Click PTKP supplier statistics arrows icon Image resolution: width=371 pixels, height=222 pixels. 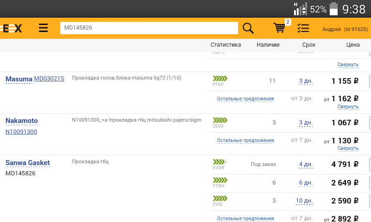click(x=220, y=79)
